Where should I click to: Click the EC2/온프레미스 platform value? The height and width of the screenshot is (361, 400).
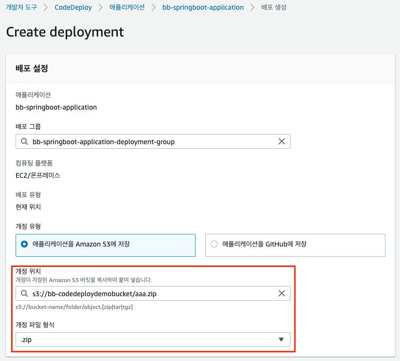coord(38,175)
